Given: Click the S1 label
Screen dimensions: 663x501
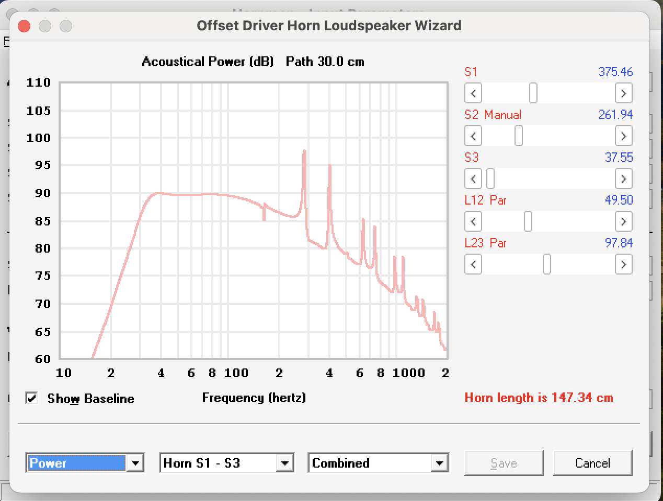Looking at the screenshot, I should [x=471, y=72].
